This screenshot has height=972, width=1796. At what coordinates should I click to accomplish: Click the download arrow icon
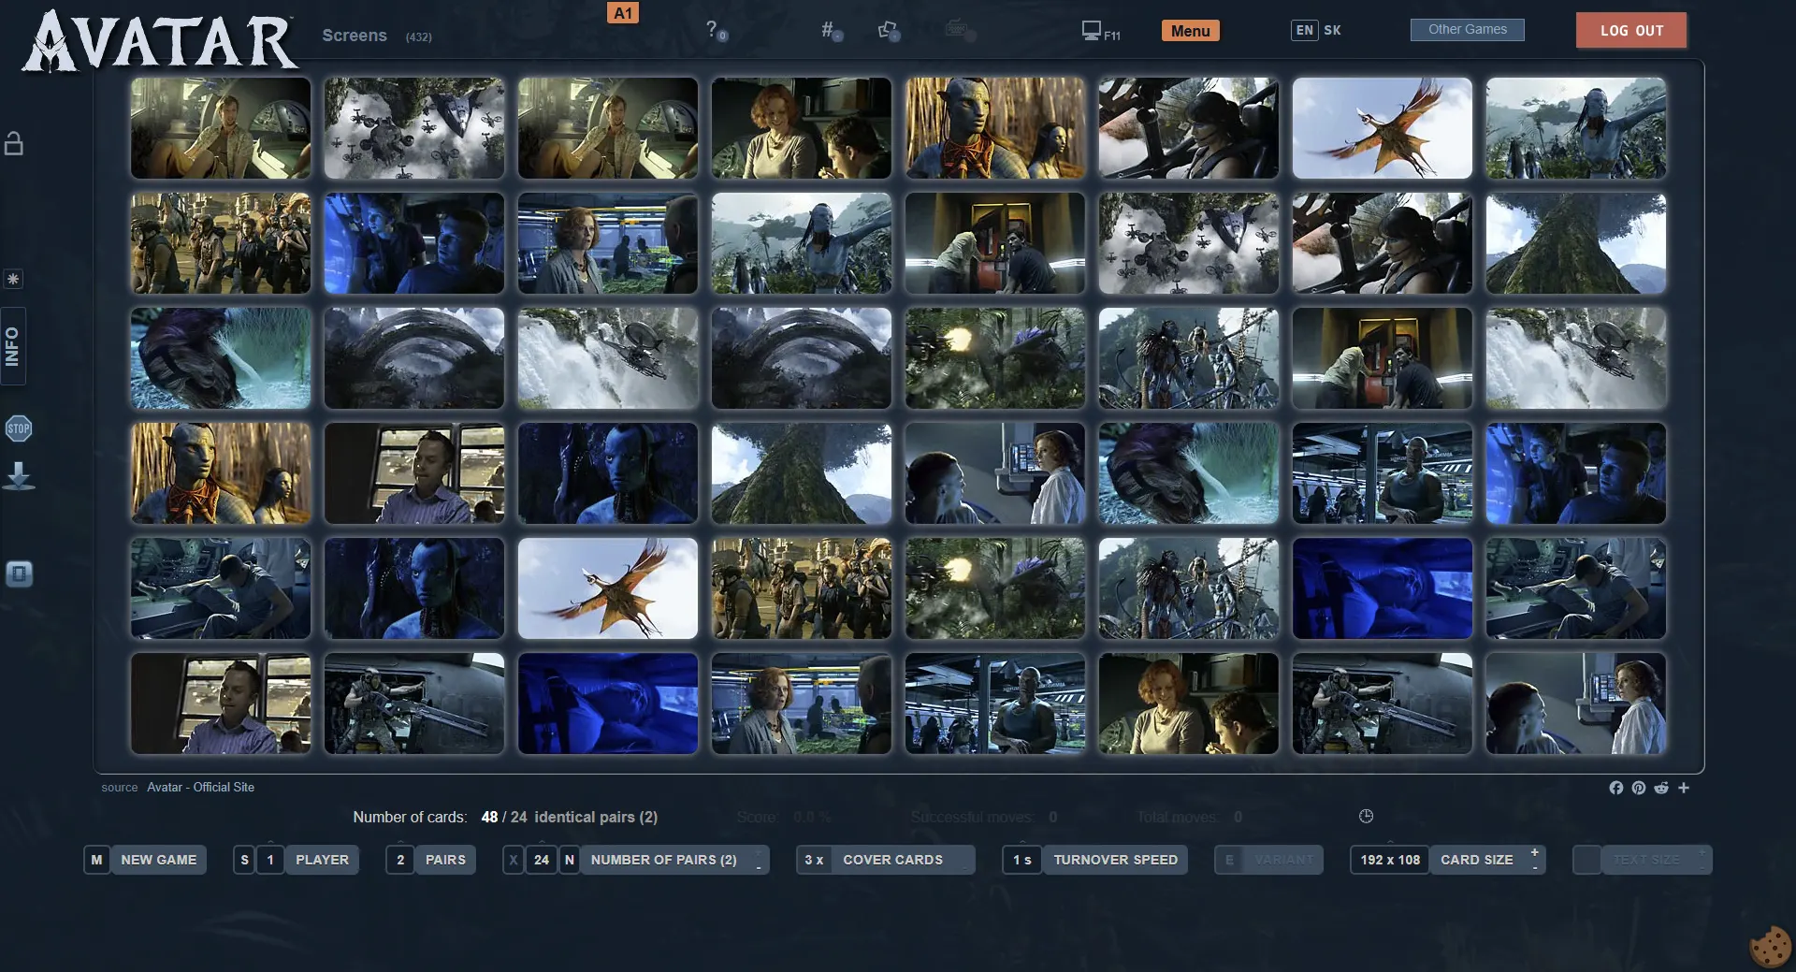point(19,476)
